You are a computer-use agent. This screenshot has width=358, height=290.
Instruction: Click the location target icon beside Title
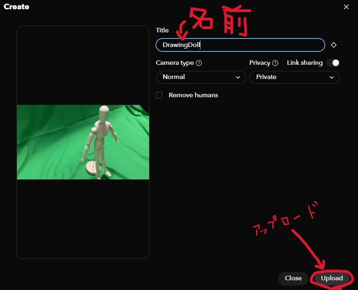(334, 45)
